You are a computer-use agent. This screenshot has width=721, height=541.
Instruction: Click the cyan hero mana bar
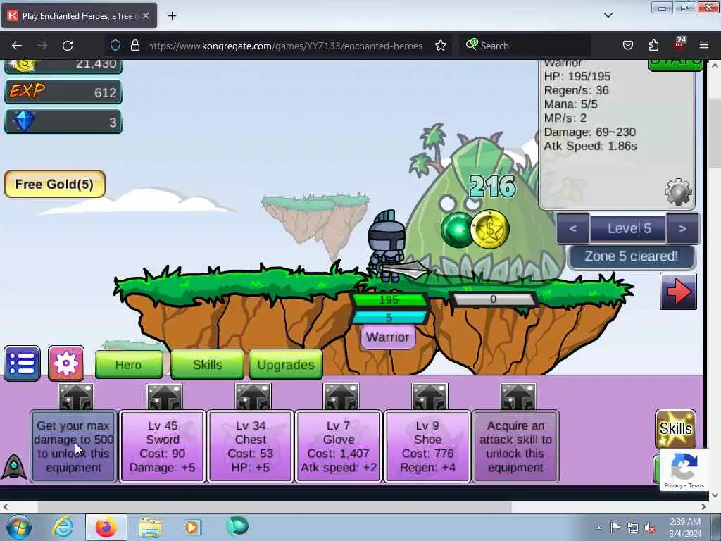(x=389, y=318)
